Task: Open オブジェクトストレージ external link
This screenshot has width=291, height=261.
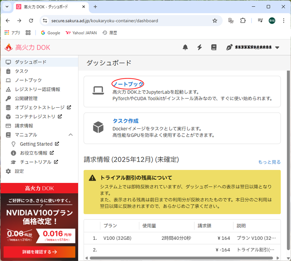Action: coord(39,107)
